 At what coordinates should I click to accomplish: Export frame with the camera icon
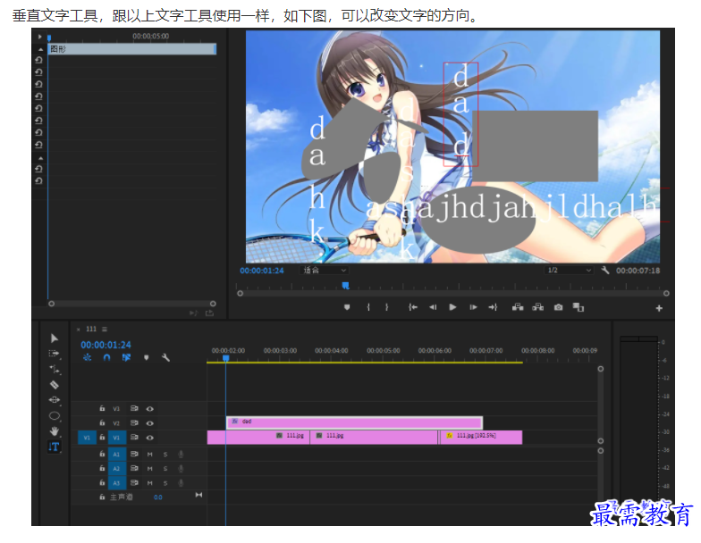point(558,307)
